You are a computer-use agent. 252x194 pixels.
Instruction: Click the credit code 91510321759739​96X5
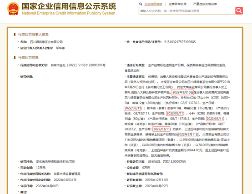tap(180, 42)
